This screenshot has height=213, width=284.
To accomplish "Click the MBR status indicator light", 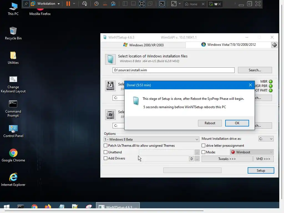I will pos(271,82).
